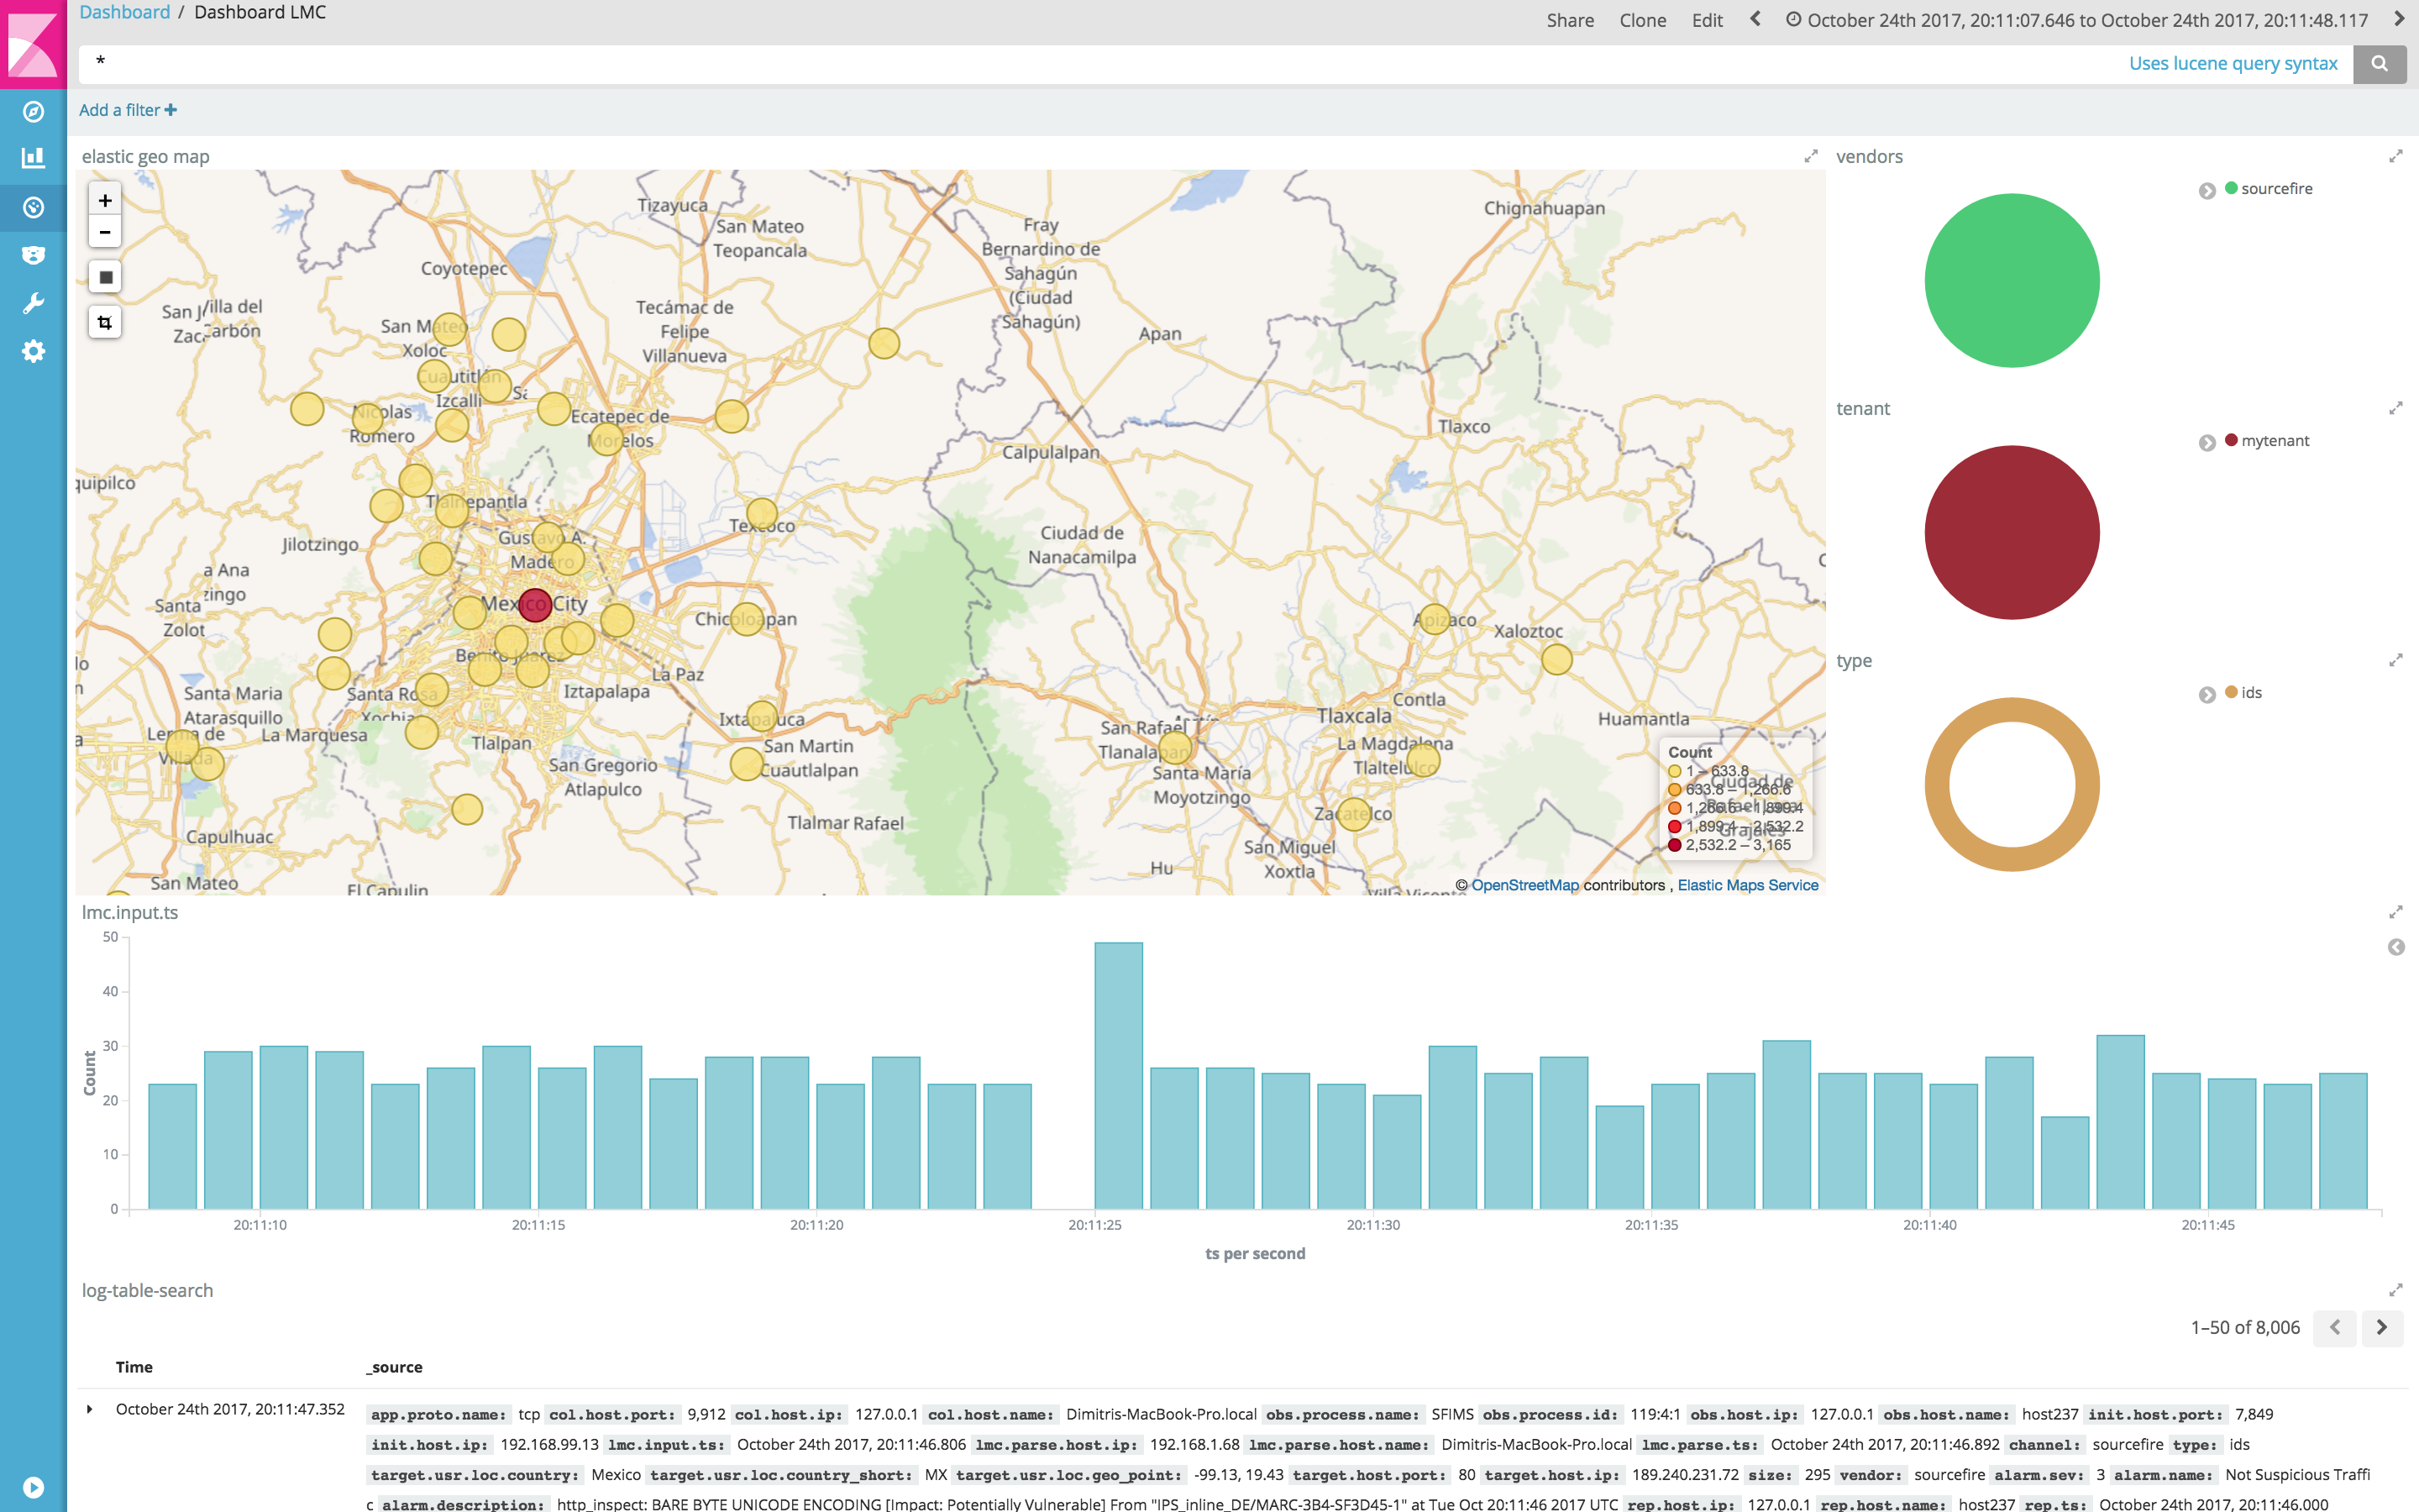Select the draw rectangle map tool
This screenshot has height=1512, width=2419.
[x=105, y=277]
